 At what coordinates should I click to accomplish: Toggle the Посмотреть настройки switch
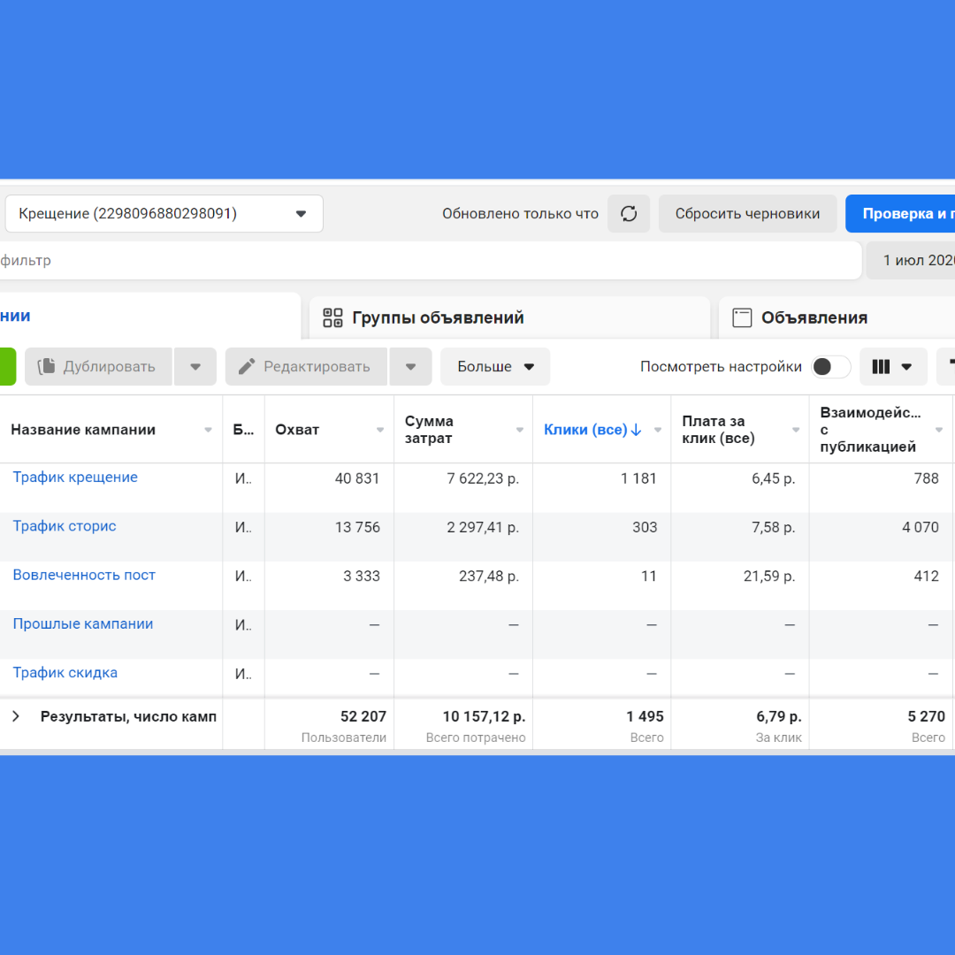[830, 367]
